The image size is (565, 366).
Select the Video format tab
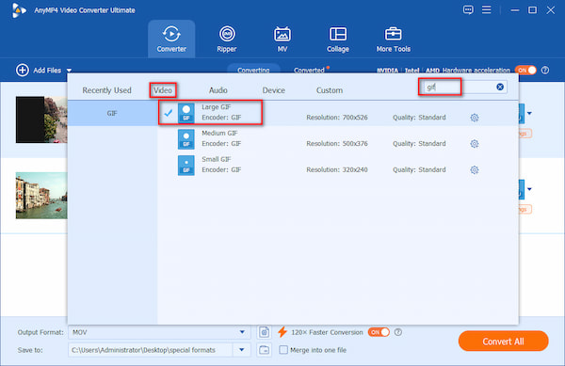[x=163, y=90]
